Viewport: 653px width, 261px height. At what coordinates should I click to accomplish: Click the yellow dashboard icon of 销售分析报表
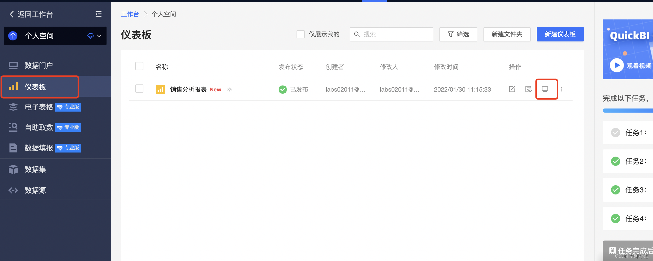pyautogui.click(x=160, y=90)
